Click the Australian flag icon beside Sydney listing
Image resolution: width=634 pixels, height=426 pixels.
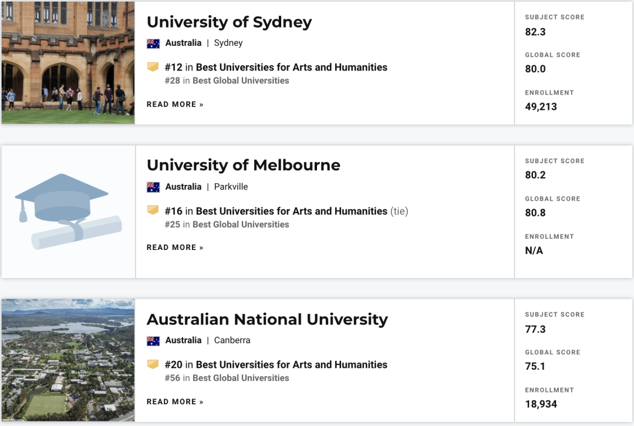pos(153,43)
